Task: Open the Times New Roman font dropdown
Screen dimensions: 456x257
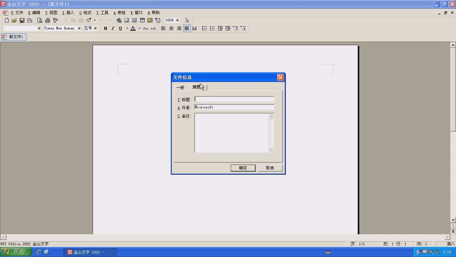Action: click(x=79, y=28)
